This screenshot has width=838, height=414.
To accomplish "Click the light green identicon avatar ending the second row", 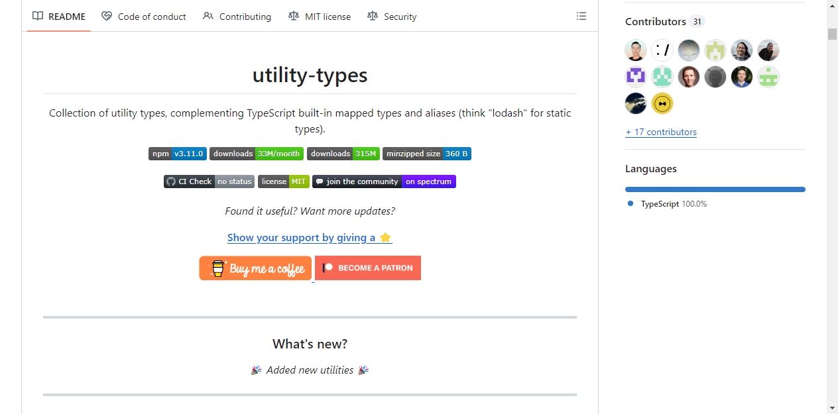I will point(768,77).
